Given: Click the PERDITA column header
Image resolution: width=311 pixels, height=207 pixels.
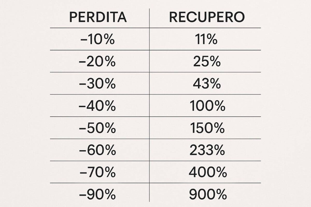Looking at the screenshot, I should click(98, 17).
